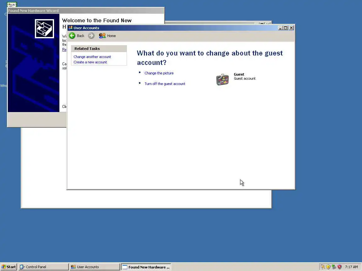Click the Guest suitcase picture
Image resolution: width=362 pixels, height=271 pixels.
[x=222, y=79]
